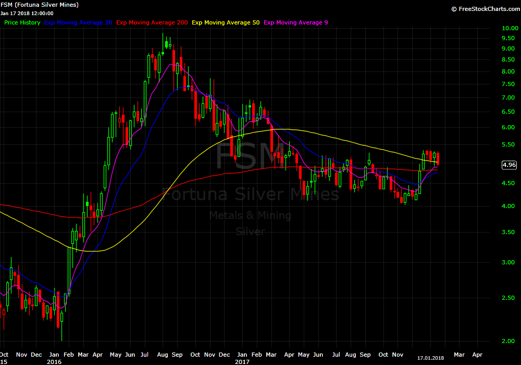Select the 2016 year label on time axis
This screenshot has width=521, height=365.
pos(54,361)
